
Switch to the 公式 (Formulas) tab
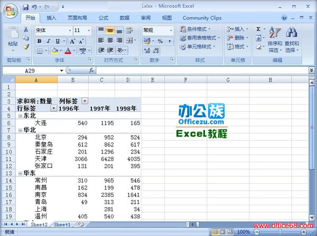click(104, 18)
